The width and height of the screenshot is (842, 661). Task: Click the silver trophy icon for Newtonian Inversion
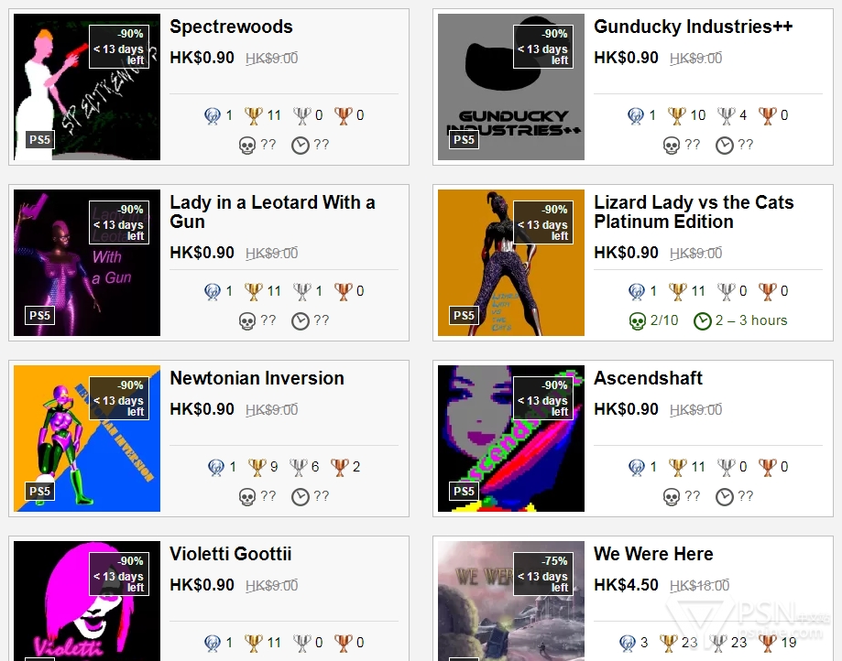tap(298, 467)
